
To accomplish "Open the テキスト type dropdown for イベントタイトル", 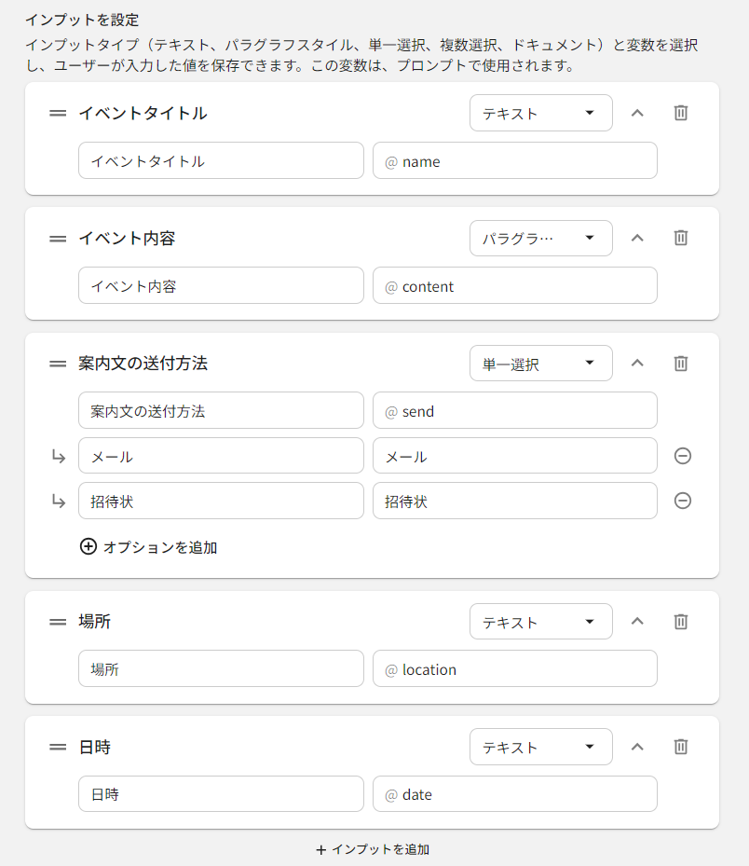I will (540, 113).
